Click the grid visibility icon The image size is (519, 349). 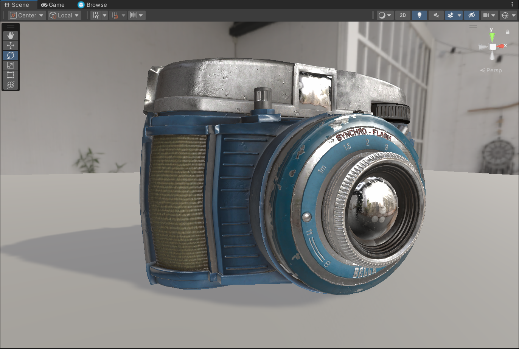(96, 16)
